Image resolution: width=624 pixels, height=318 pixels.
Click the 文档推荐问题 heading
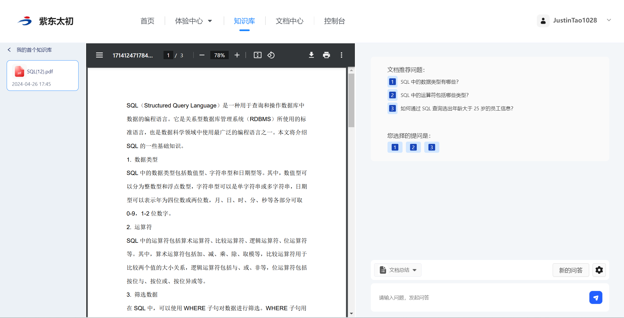tap(406, 70)
